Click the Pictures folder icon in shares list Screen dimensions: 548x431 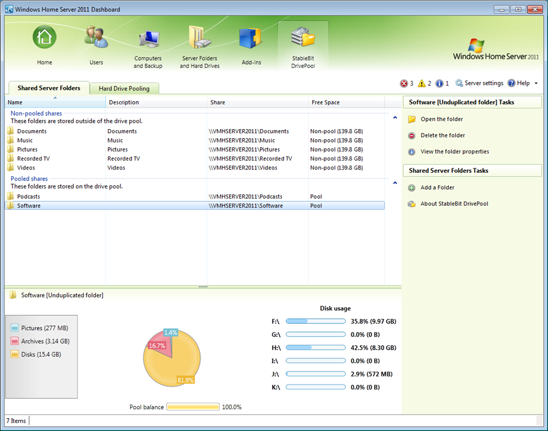(x=11, y=149)
